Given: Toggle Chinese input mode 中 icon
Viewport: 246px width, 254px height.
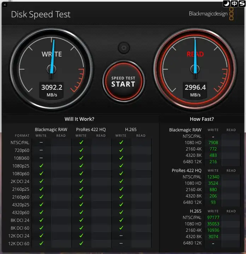Looking at the screenshot, I should [234, 4].
